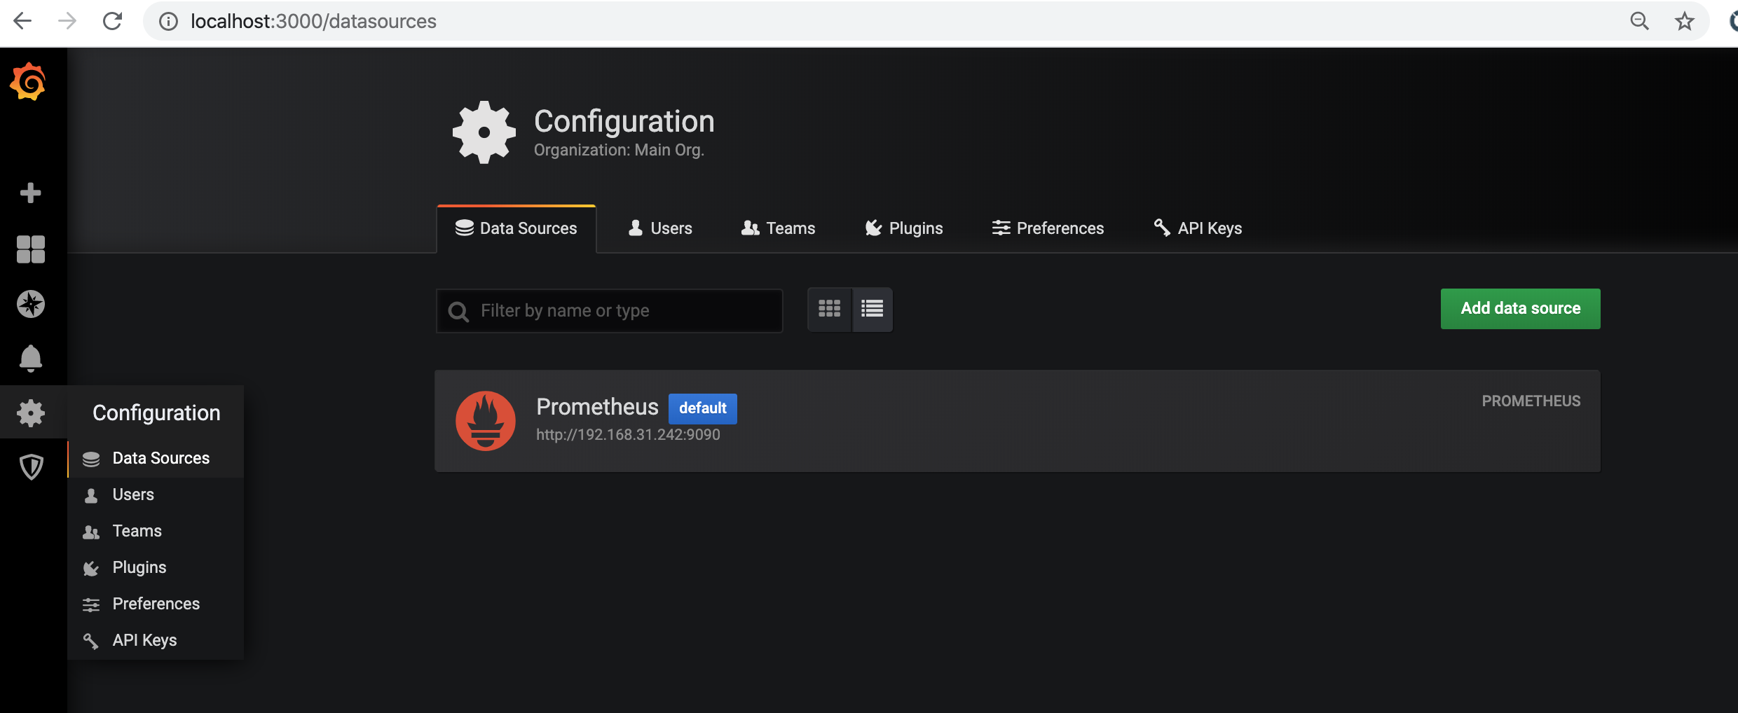The image size is (1738, 713).
Task: Go back with the browser back arrow
Action: tap(22, 21)
